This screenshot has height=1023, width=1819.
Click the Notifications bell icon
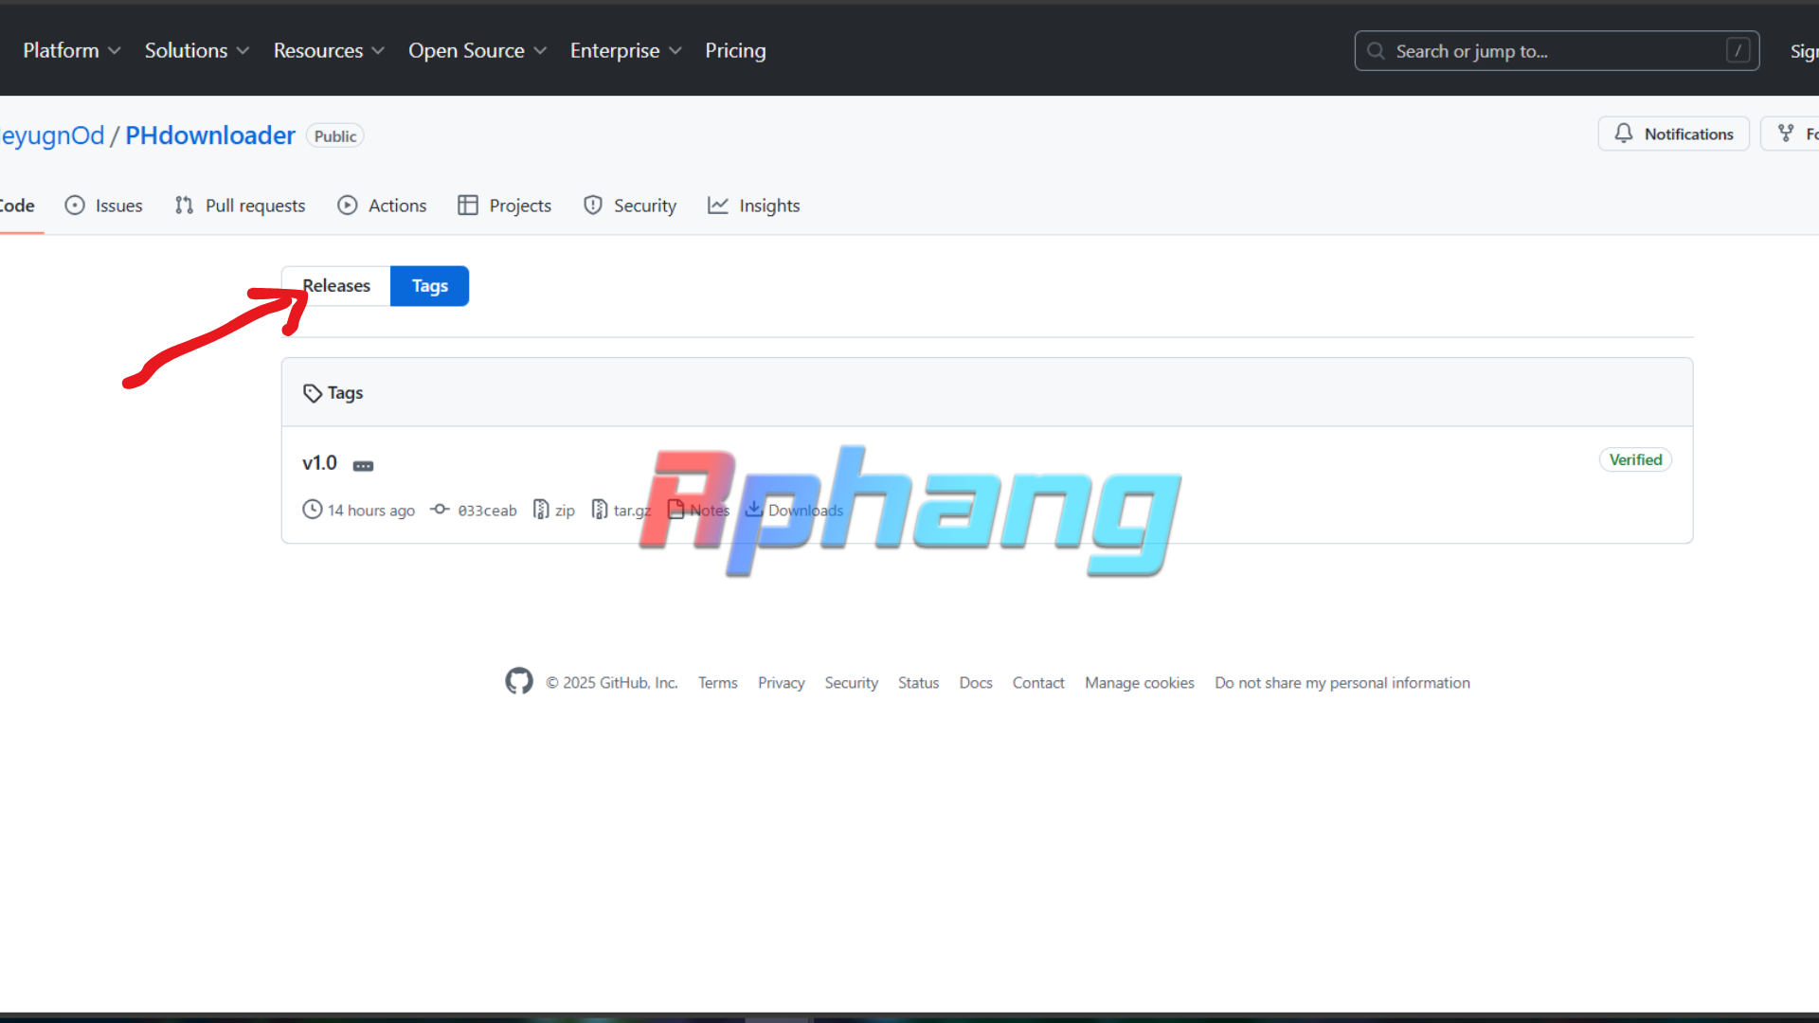pyautogui.click(x=1624, y=134)
